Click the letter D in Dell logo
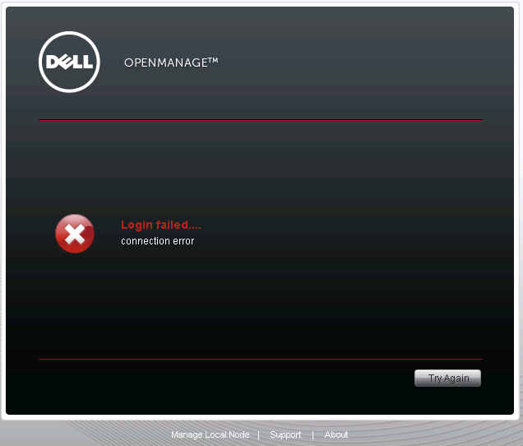This screenshot has width=523, height=446. (x=53, y=63)
